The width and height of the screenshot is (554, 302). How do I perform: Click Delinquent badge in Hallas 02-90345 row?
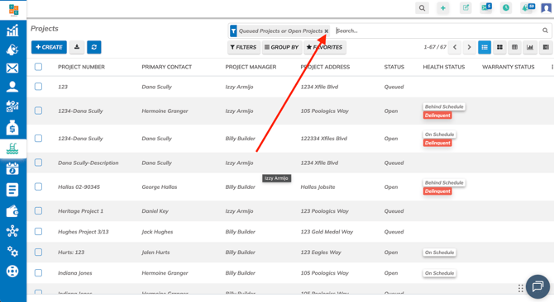click(437, 191)
